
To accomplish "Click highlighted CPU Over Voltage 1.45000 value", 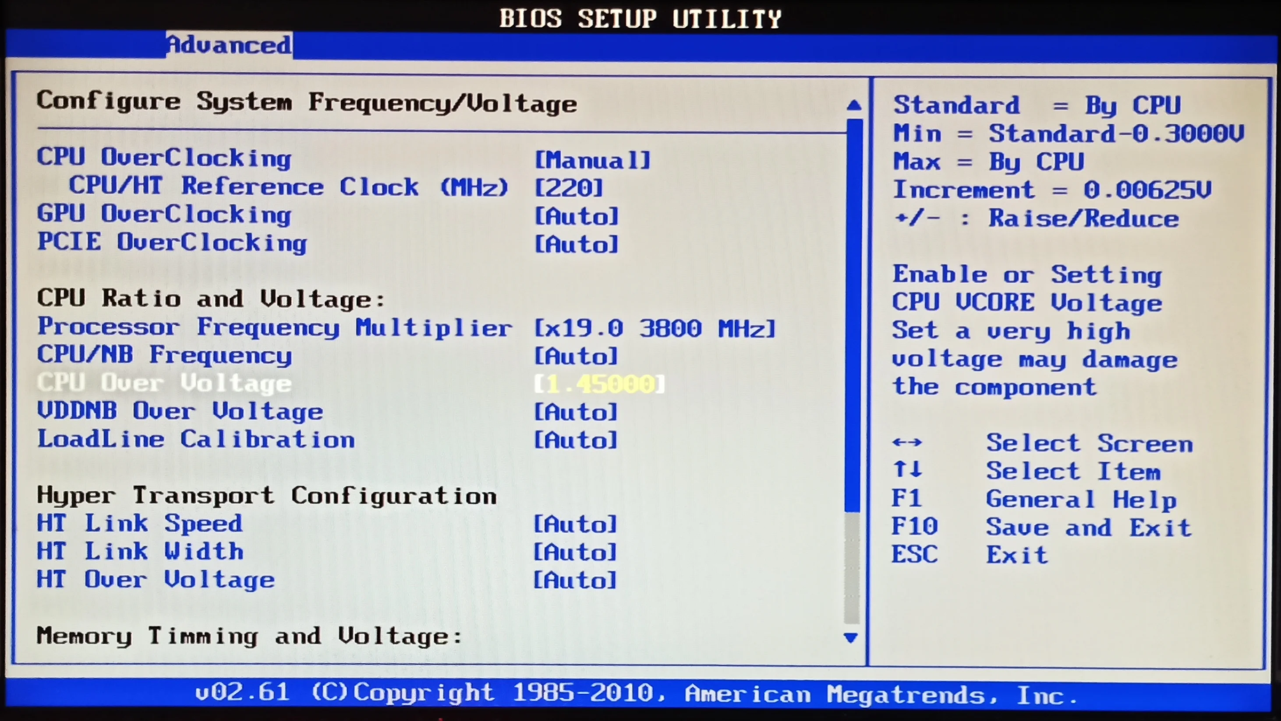I will [x=600, y=384].
